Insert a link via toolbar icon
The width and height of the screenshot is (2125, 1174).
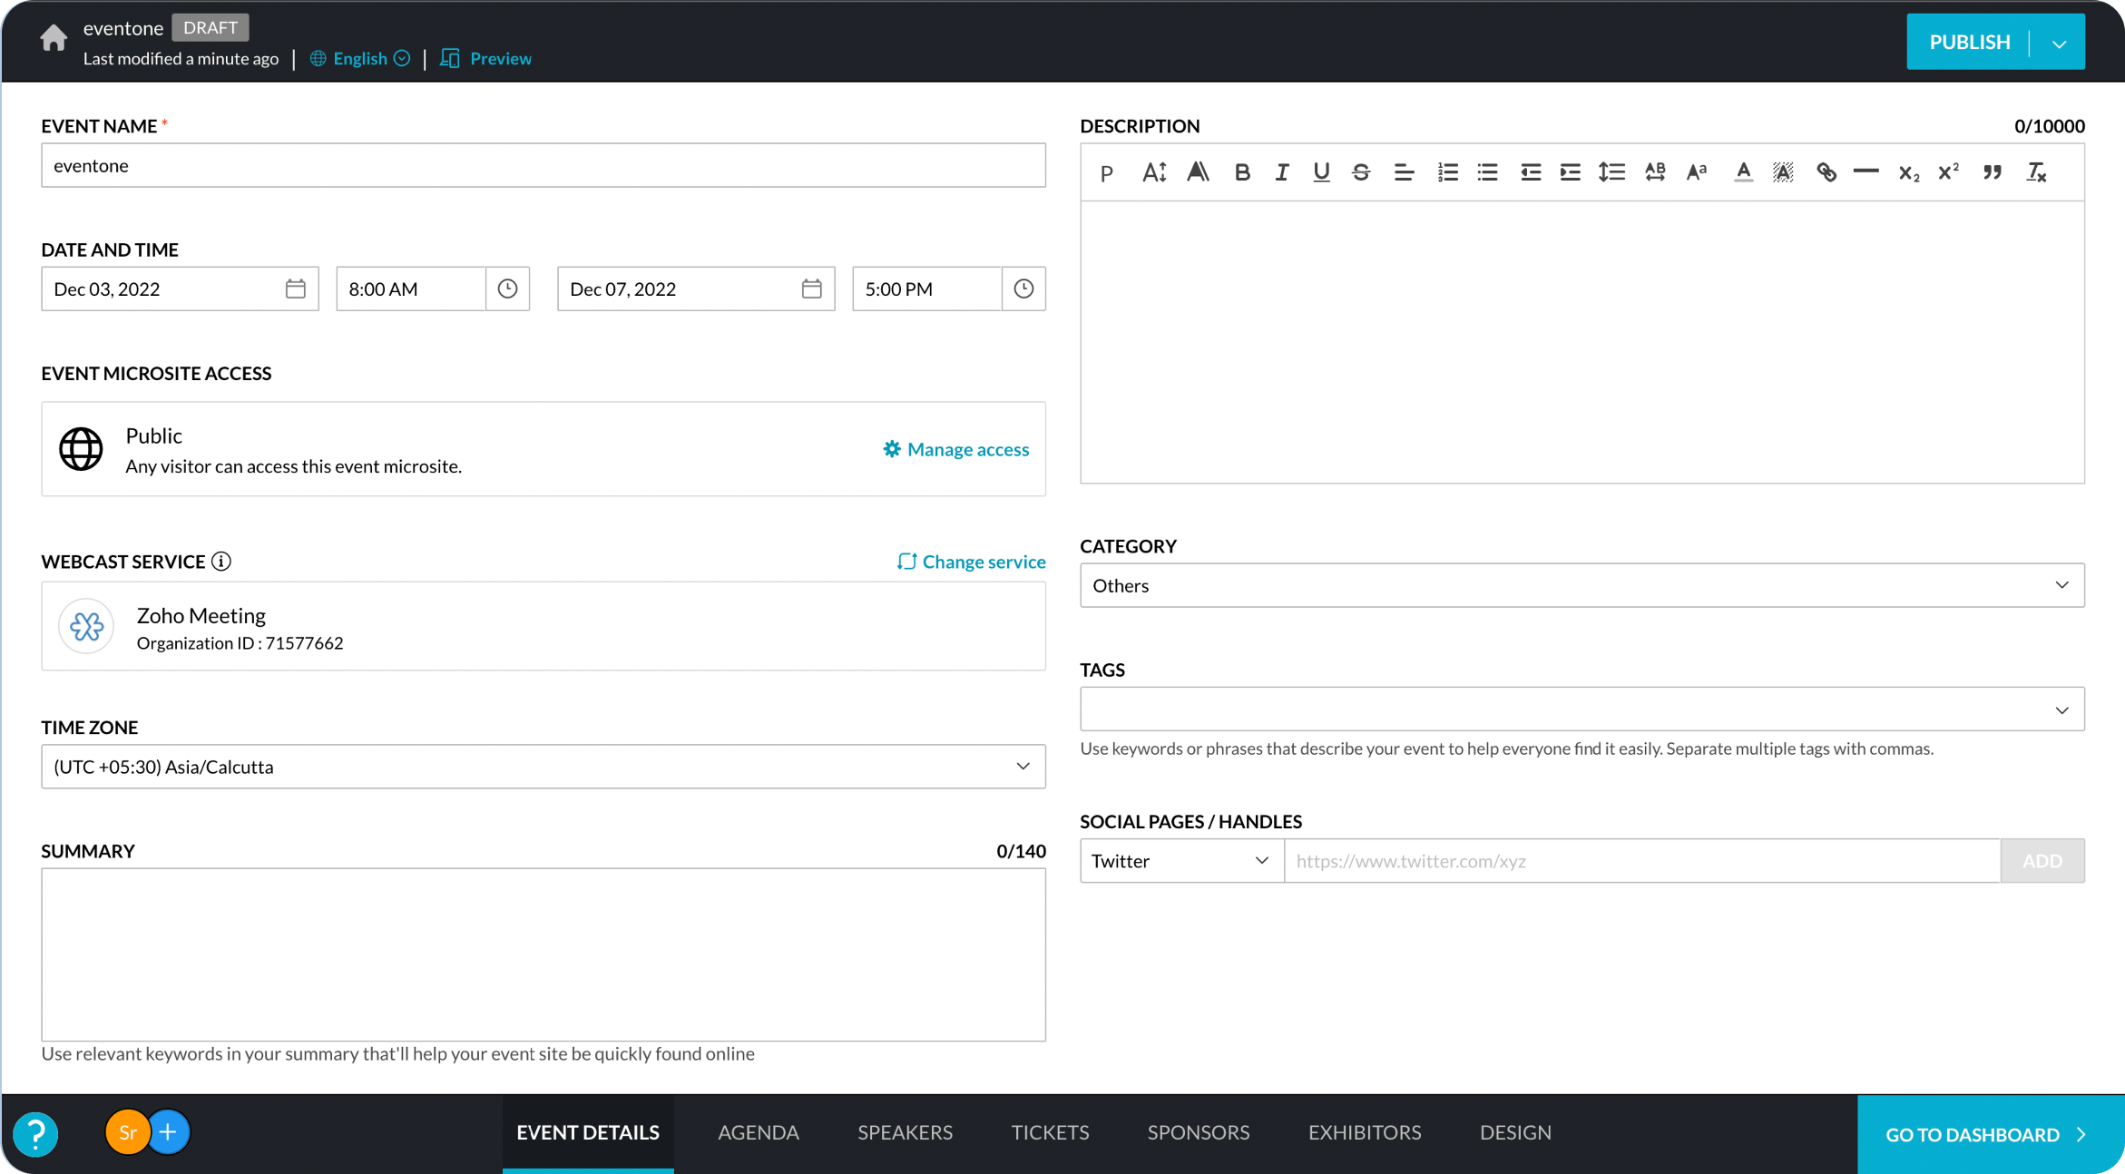tap(1826, 172)
